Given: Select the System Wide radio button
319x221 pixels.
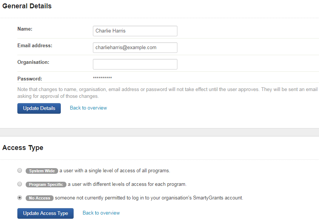Looking at the screenshot, I should (20, 171).
